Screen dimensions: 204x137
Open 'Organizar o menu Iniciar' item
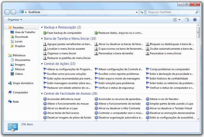(60, 53)
